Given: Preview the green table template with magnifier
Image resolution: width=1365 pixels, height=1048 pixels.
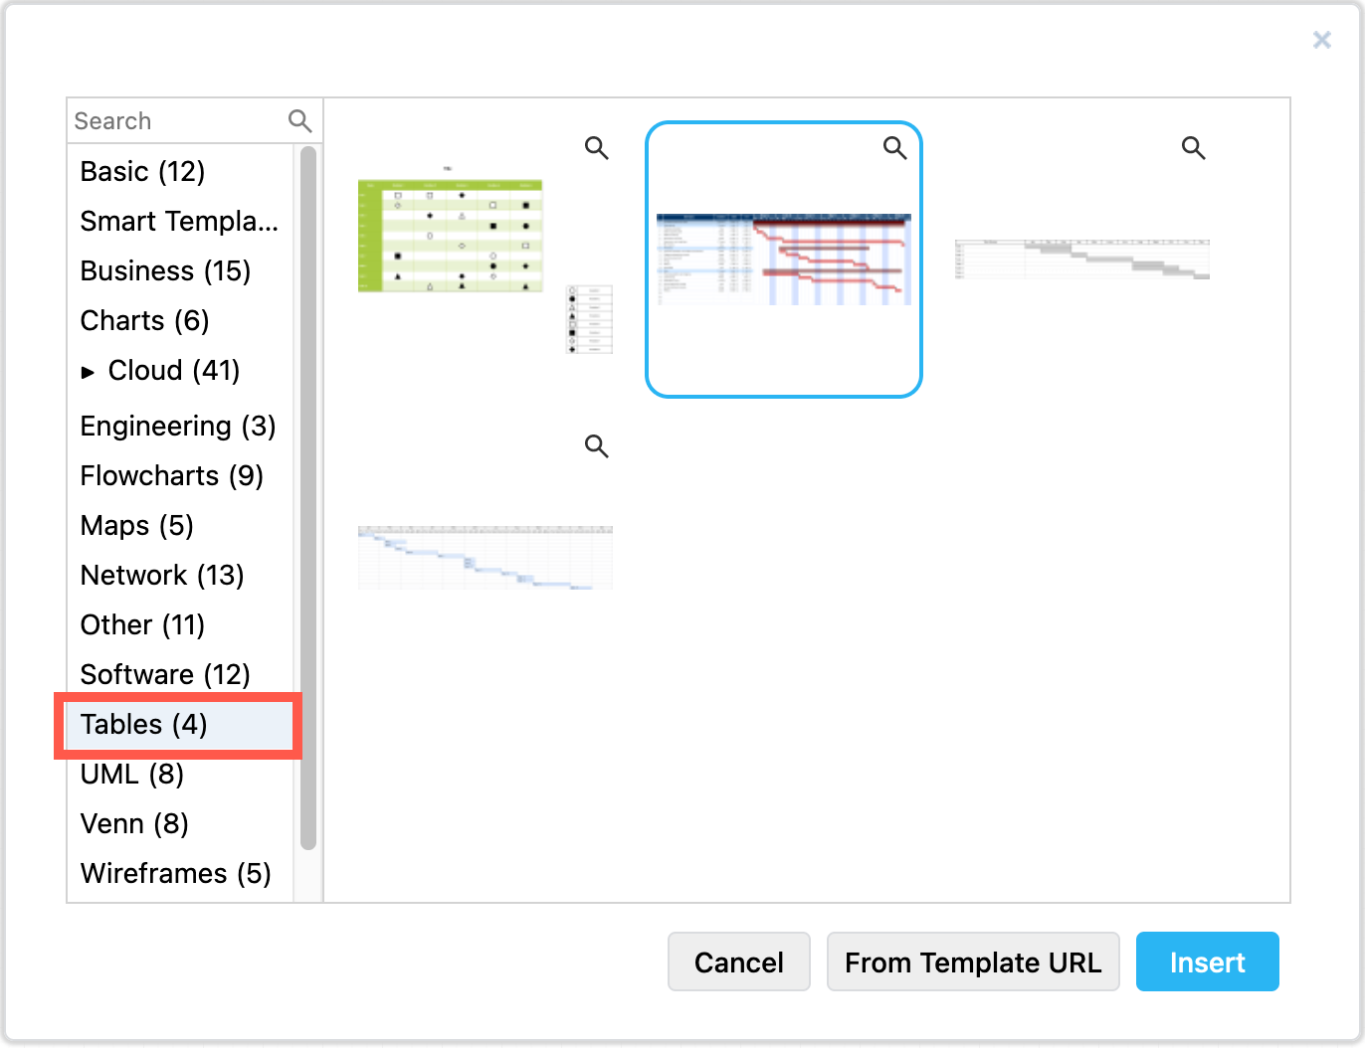Looking at the screenshot, I should tap(597, 147).
